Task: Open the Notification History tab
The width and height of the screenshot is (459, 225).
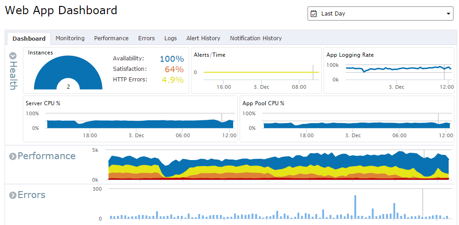Action: click(256, 38)
